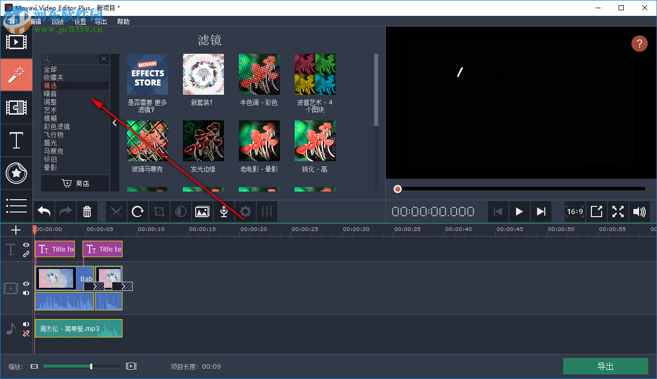Toggle visibility of the video track
Image resolution: width=657 pixels, height=379 pixels.
pos(26,284)
